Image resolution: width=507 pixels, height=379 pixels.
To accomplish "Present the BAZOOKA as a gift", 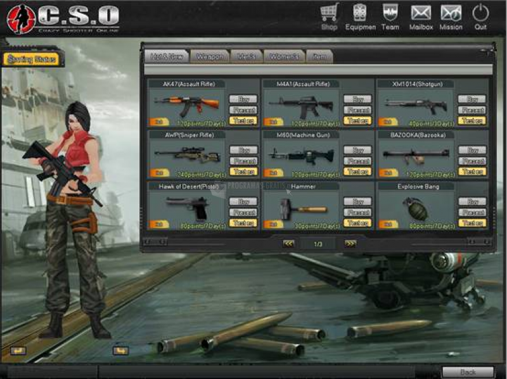I will (x=472, y=161).
